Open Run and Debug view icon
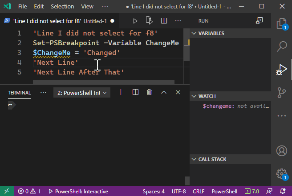292x196 pixels. point(282,70)
